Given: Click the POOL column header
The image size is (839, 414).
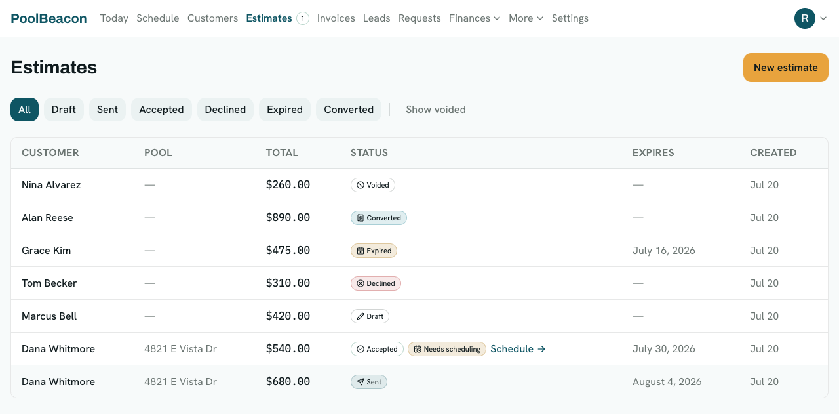Looking at the screenshot, I should (x=158, y=153).
